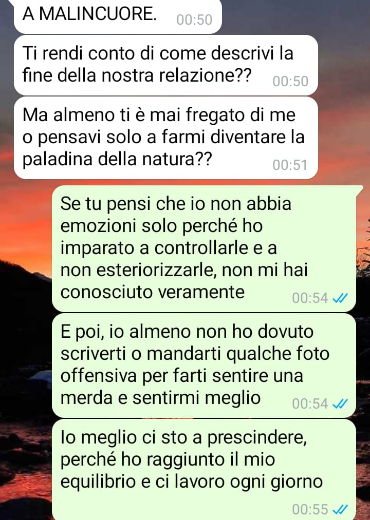Click the 00:55 timestamp on last message
Screen dimensions: 370x520
(310, 509)
